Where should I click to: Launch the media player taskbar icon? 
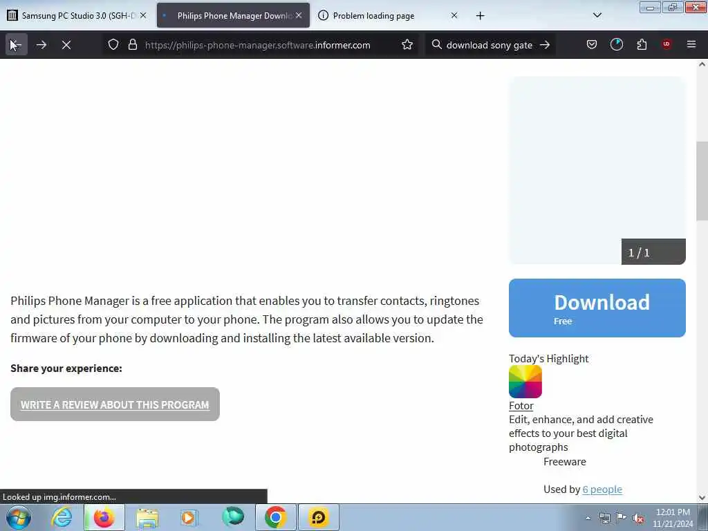[189, 517]
